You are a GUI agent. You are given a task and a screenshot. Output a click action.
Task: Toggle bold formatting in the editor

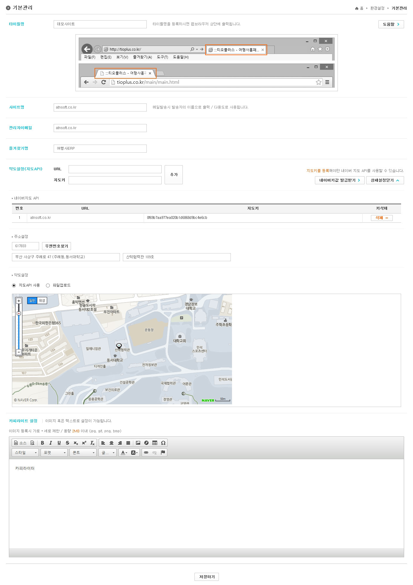[x=42, y=443]
